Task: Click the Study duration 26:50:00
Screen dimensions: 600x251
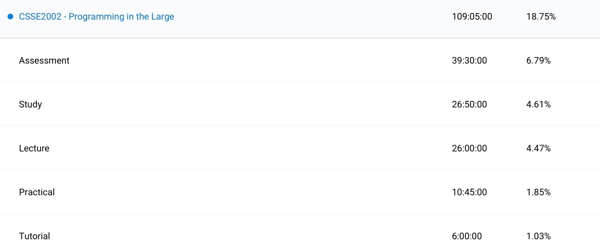Action: tap(469, 105)
